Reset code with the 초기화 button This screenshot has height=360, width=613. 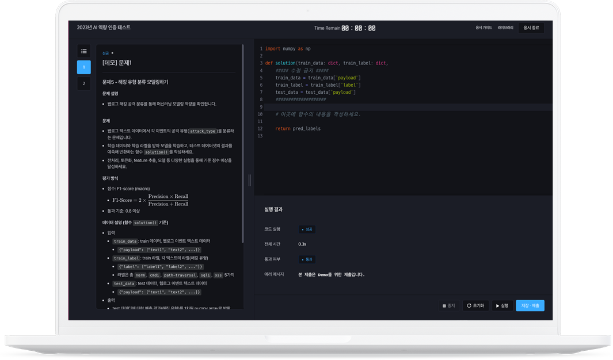[x=475, y=306]
